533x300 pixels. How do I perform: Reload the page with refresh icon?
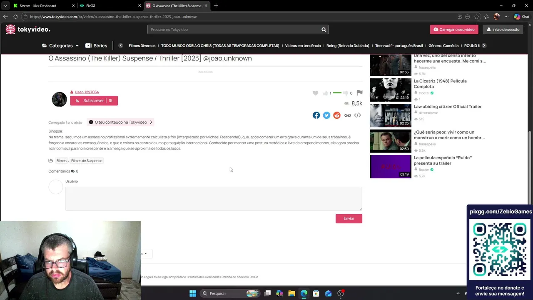(x=15, y=17)
